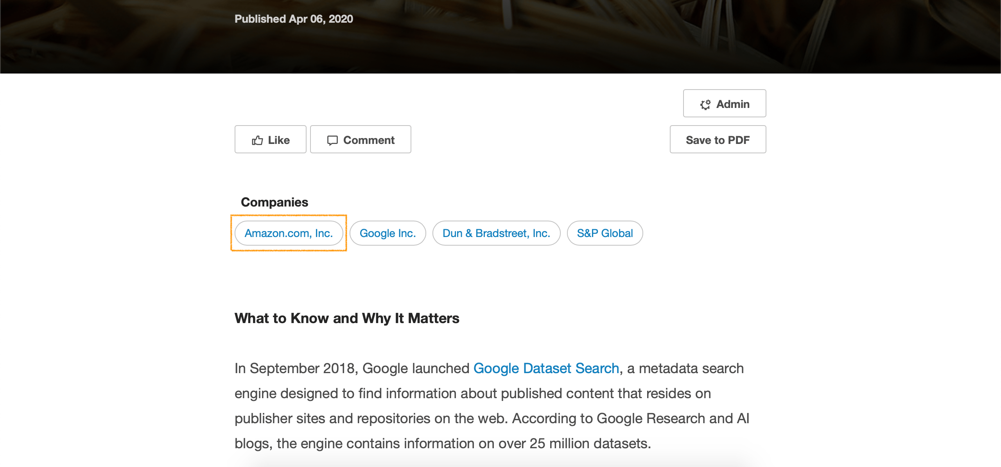The image size is (1001, 467).
Task: Click the gear icon beside Admin
Action: (x=705, y=104)
